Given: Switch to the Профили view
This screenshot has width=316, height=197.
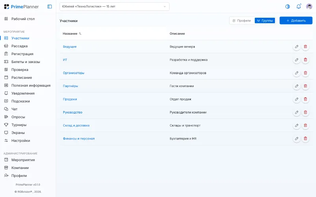Looking at the screenshot, I should [242, 20].
